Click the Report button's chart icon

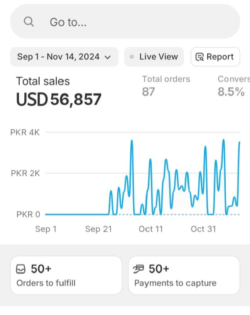(199, 57)
